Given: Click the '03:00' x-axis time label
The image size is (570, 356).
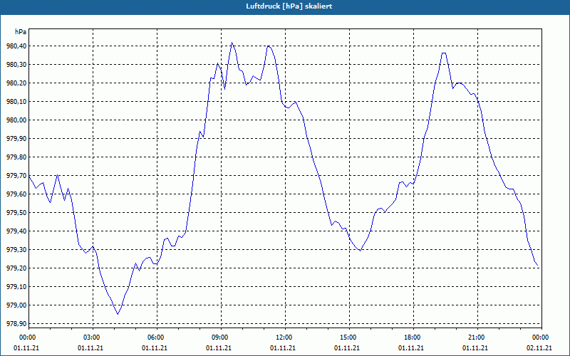Looking at the screenshot, I should click(93, 337).
